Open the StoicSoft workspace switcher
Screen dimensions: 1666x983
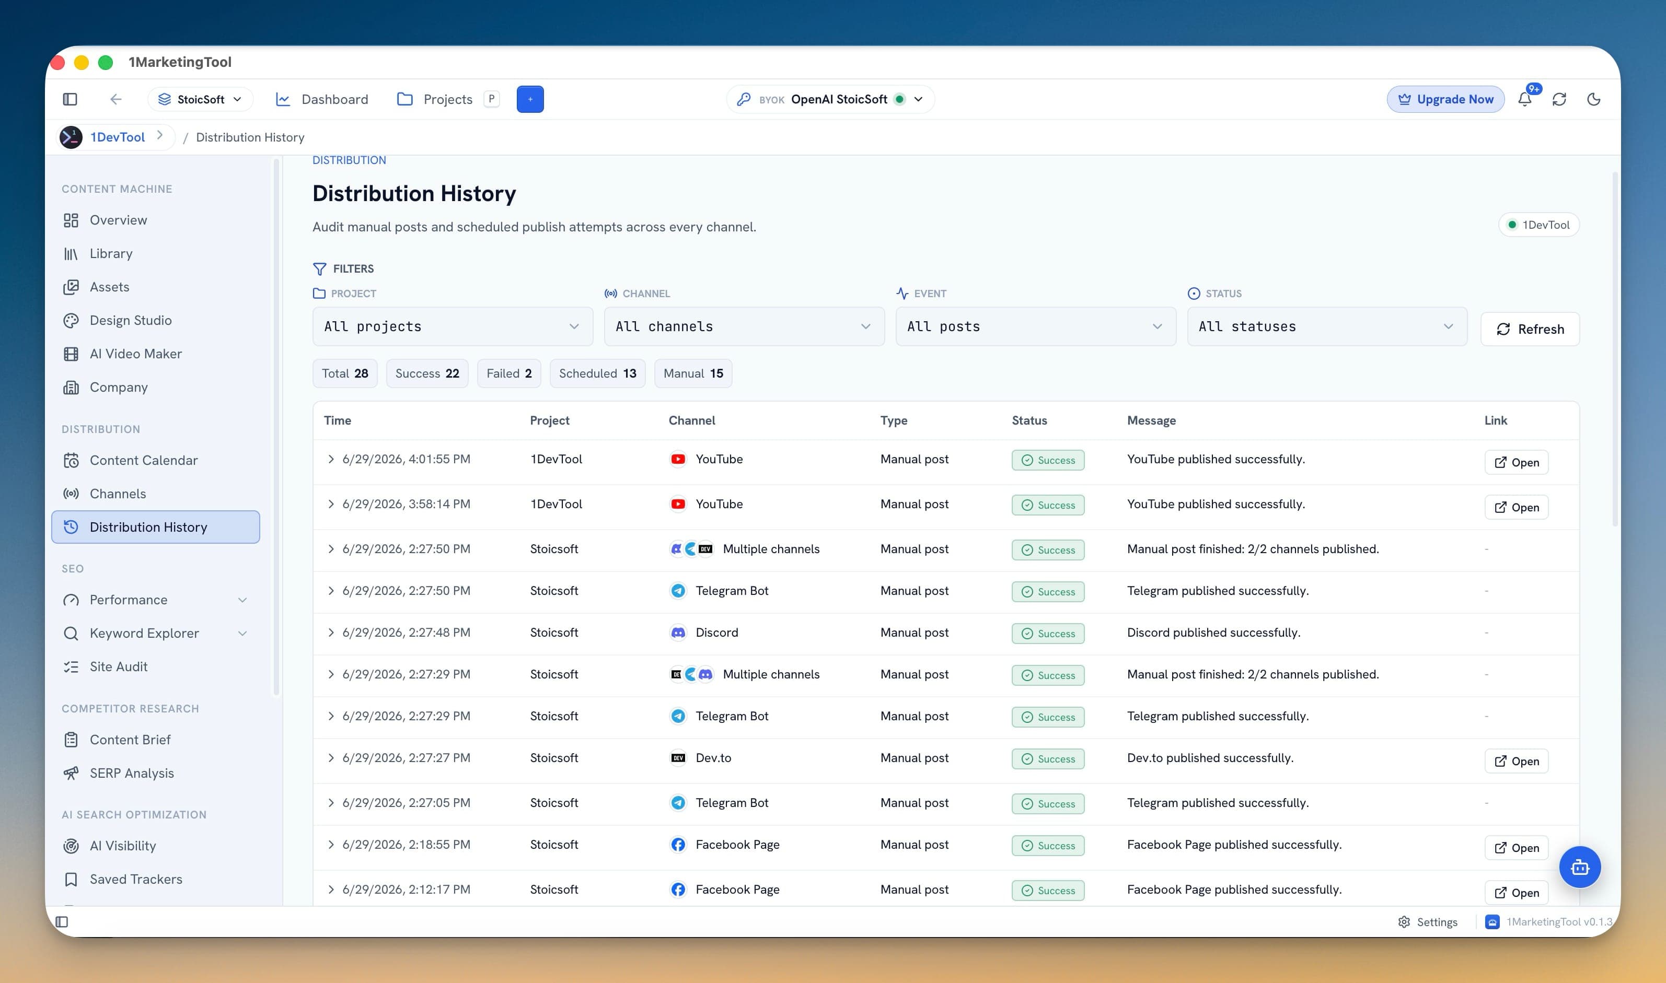[x=200, y=99]
